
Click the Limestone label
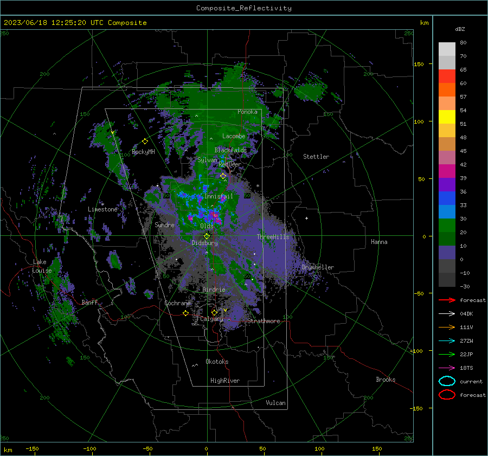[x=102, y=209]
